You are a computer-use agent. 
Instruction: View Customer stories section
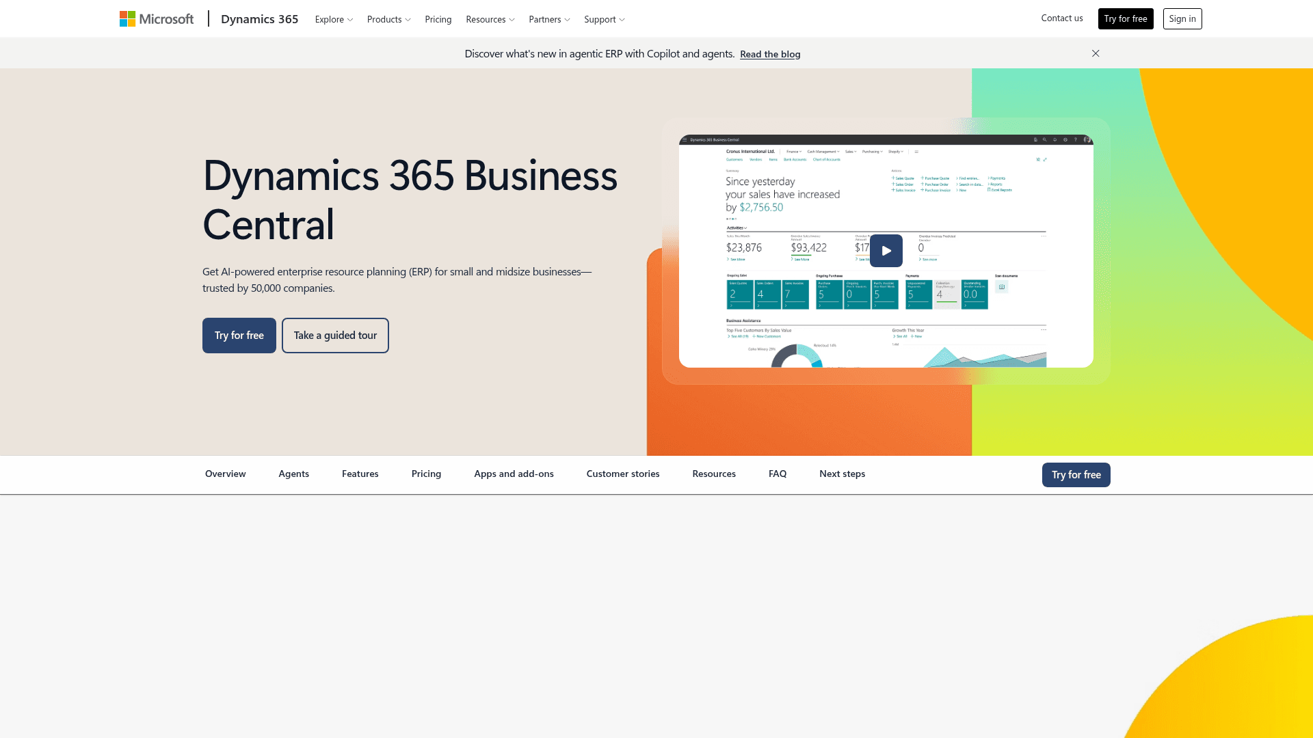tap(623, 474)
